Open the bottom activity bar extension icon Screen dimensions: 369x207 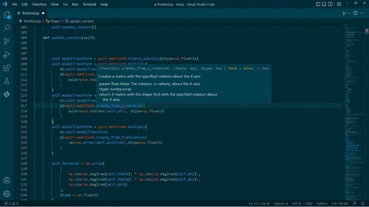(6, 94)
